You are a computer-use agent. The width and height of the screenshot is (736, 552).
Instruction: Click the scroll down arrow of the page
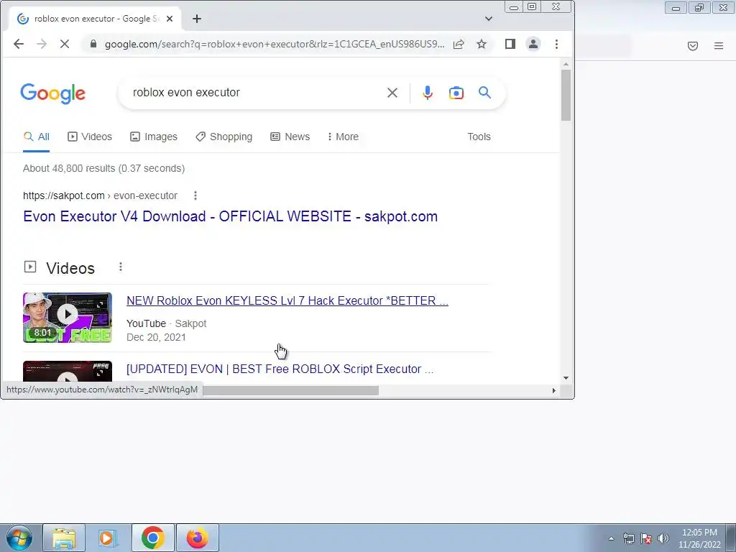tap(566, 378)
